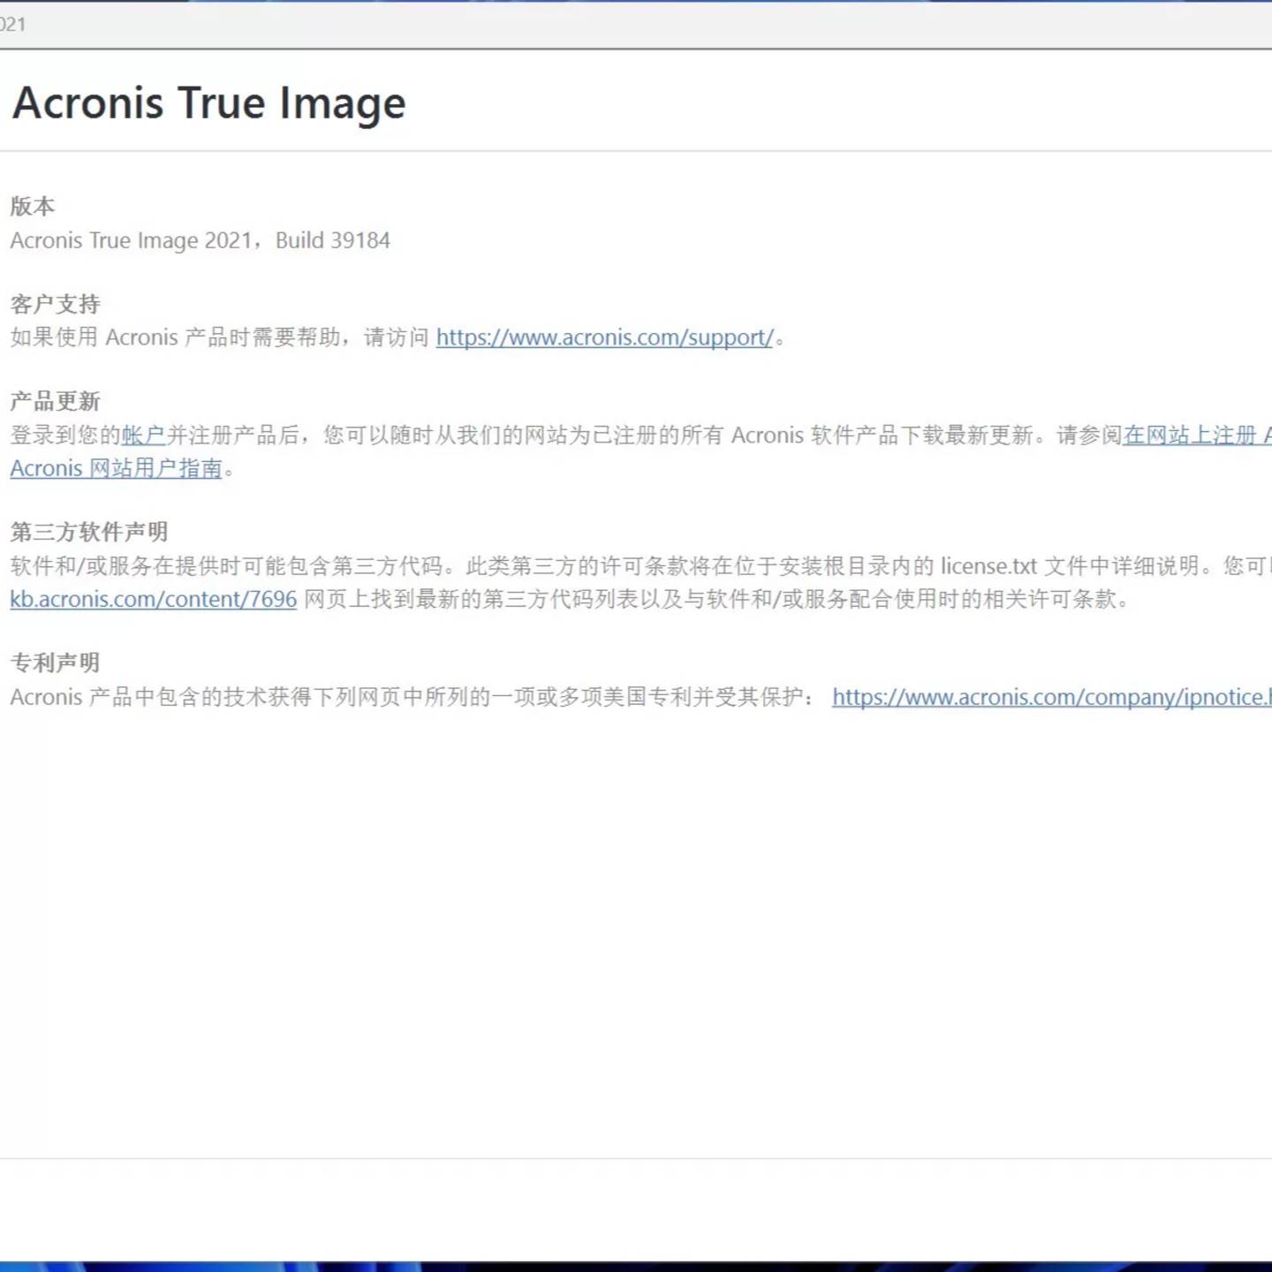Open the 帐户 account link

[144, 435]
